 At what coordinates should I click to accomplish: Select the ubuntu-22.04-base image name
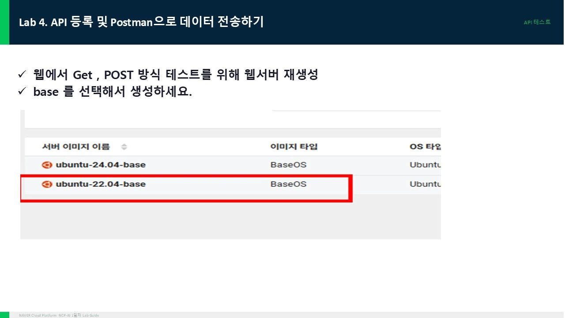coord(101,184)
